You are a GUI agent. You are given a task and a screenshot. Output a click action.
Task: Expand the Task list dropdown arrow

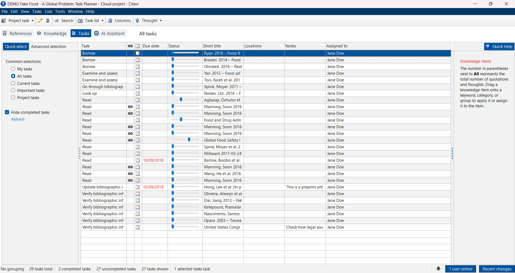[102, 21]
